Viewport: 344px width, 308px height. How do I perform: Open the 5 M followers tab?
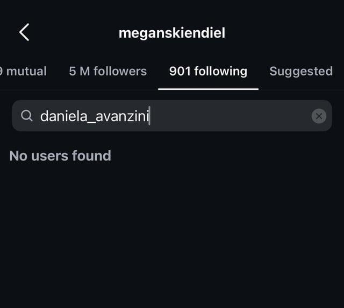point(107,71)
